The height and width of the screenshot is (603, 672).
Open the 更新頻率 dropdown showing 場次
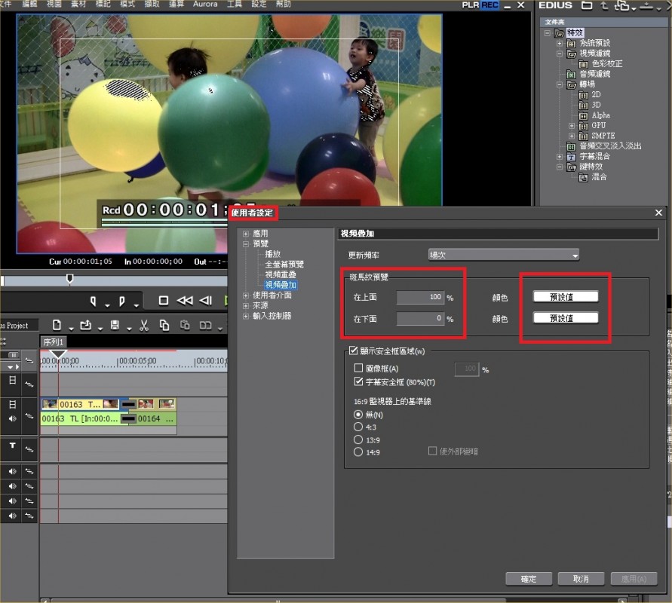pos(503,255)
